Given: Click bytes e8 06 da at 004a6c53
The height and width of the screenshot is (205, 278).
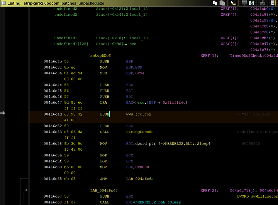Looking at the screenshot, I should pyautogui.click(x=73, y=132).
